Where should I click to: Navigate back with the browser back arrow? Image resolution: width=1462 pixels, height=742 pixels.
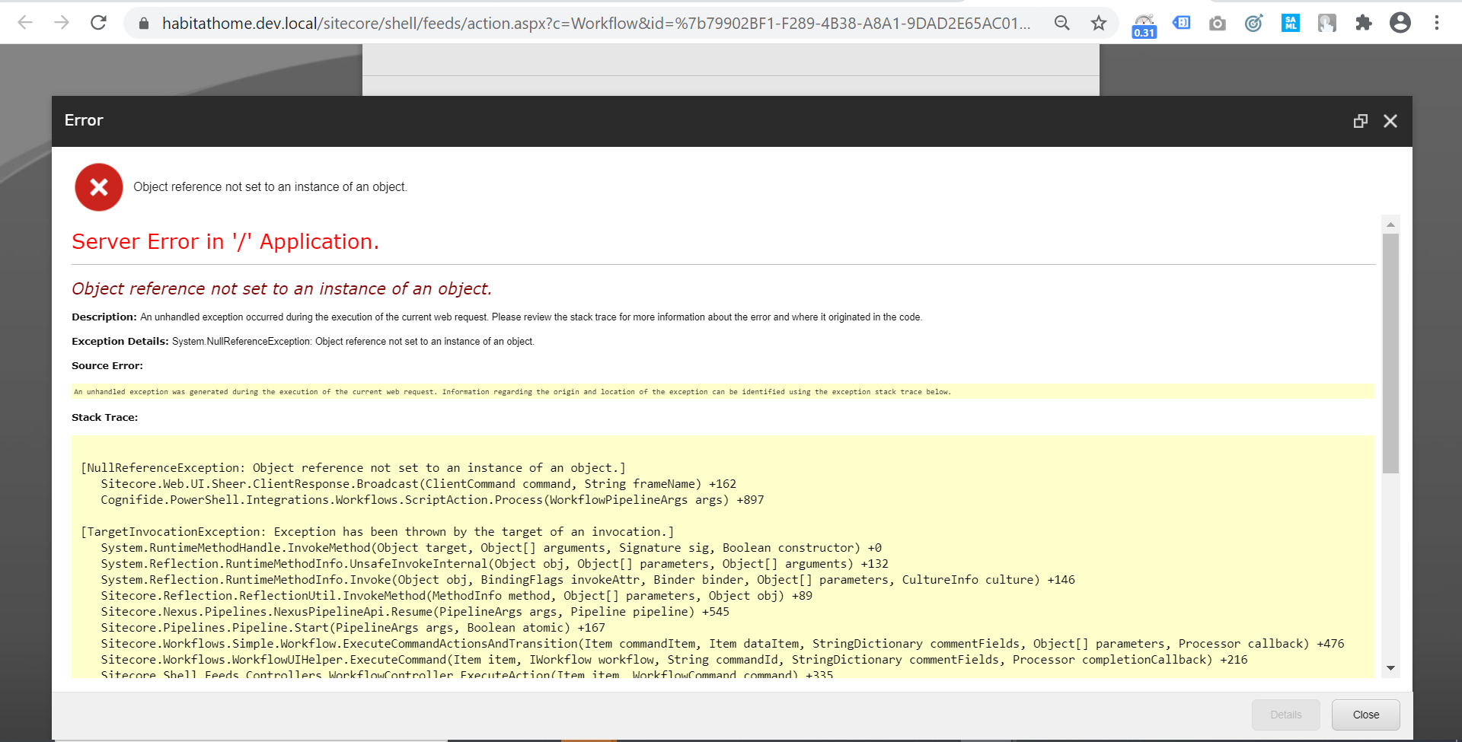[x=26, y=23]
